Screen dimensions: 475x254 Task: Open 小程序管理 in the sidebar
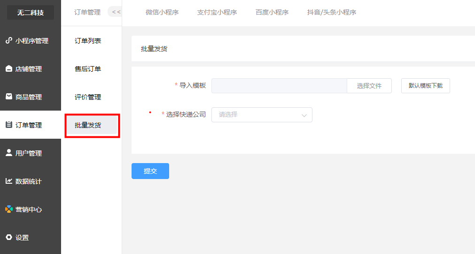coord(30,40)
